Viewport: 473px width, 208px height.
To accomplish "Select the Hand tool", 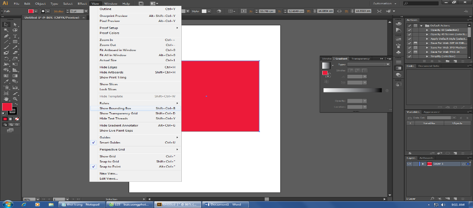I will click(6, 99).
